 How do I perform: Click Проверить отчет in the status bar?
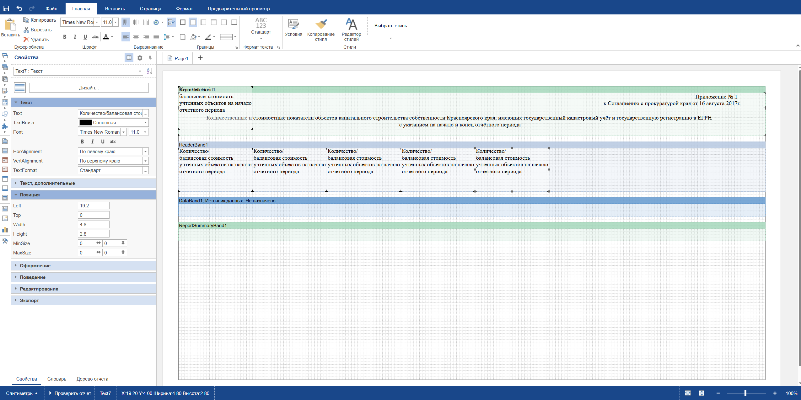click(x=70, y=393)
